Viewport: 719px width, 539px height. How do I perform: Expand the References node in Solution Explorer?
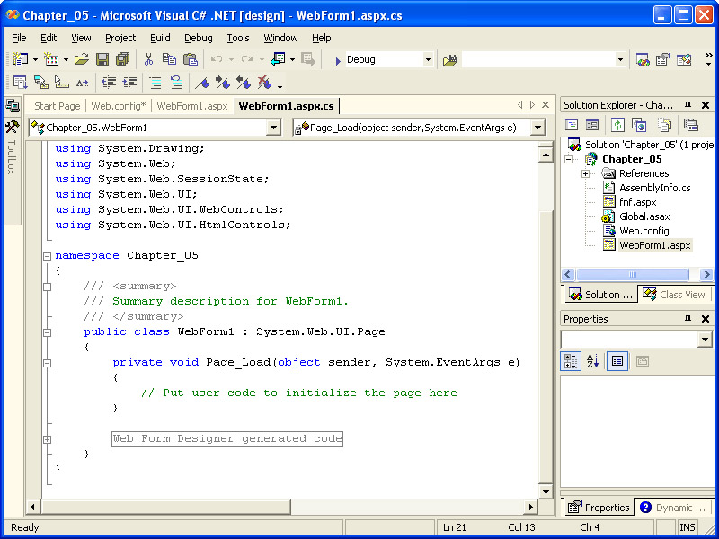pos(586,173)
